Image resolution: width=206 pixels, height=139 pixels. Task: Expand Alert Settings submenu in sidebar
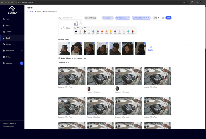pos(21,51)
